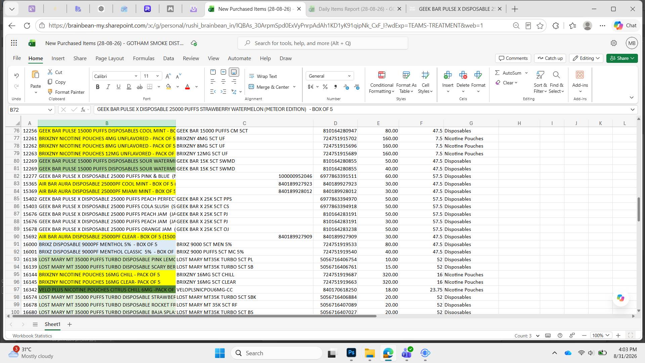Click the Percent Style icon
This screenshot has height=363, width=645.
click(x=325, y=87)
